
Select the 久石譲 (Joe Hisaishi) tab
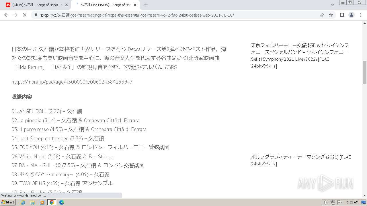(105, 5)
